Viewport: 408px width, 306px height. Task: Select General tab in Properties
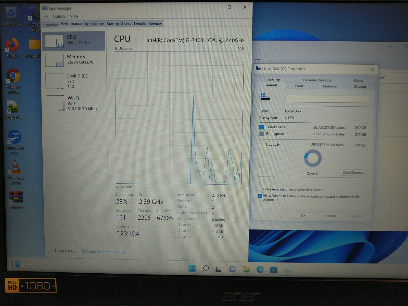click(x=271, y=85)
